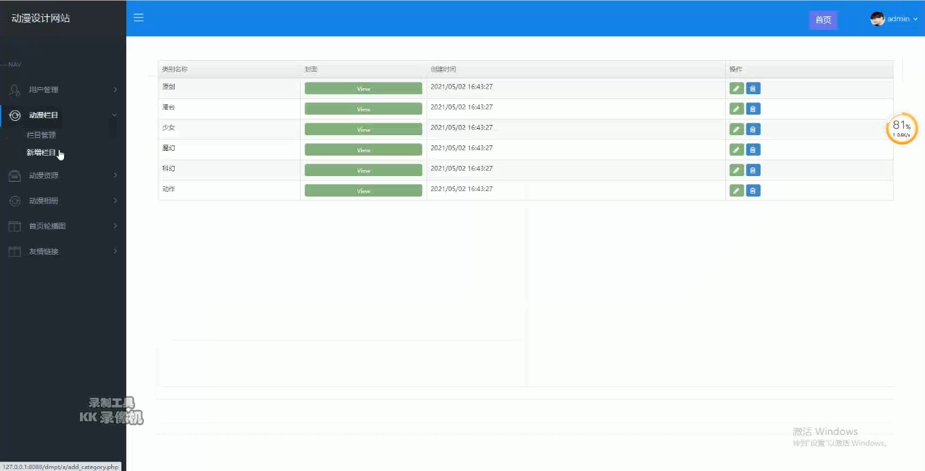
Task: Click the 友情链接 sidebar icon
Action: click(x=14, y=251)
